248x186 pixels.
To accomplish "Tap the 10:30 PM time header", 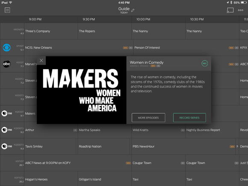I will coord(197,19).
